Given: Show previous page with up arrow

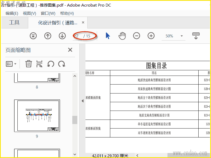Looking at the screenshot, I should tap(48, 36).
